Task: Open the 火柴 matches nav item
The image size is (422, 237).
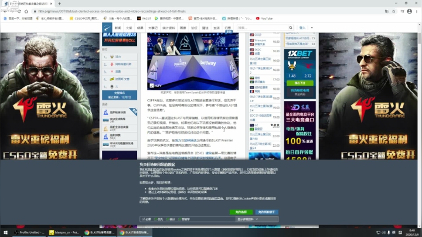Action: pos(129,28)
